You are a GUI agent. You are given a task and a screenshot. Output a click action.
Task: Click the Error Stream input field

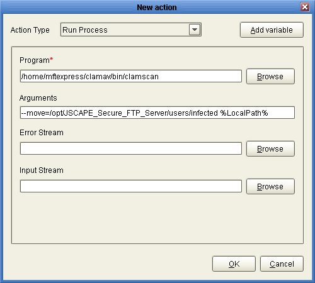click(x=131, y=148)
